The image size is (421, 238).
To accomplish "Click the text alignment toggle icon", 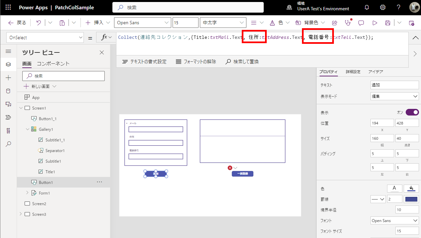I will 253,23.
